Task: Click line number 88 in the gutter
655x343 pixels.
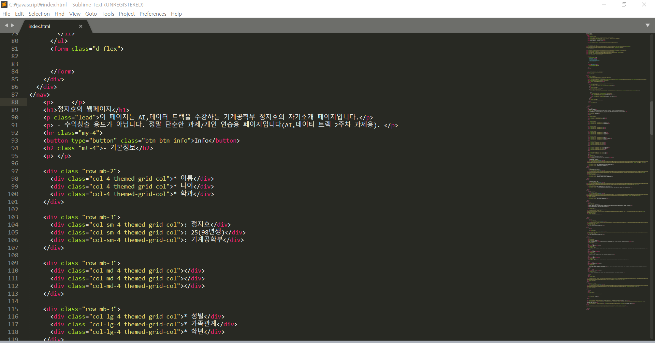Action: pos(15,102)
